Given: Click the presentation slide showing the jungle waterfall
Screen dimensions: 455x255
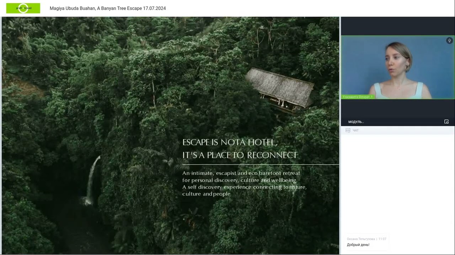Looking at the screenshot, I should tap(170, 135).
